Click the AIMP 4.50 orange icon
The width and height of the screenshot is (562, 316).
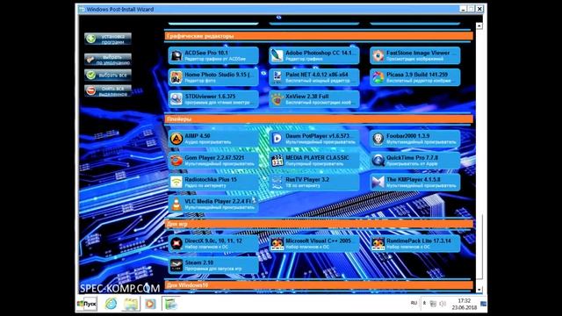tap(176, 139)
